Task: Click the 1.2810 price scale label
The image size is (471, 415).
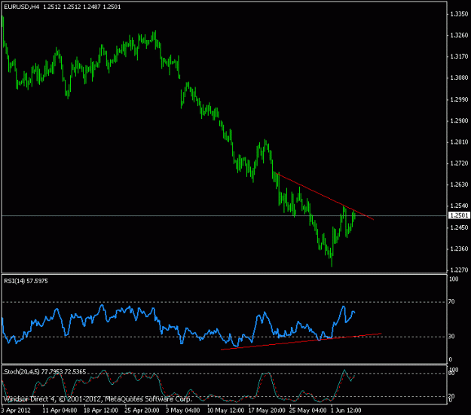Action: click(x=459, y=142)
